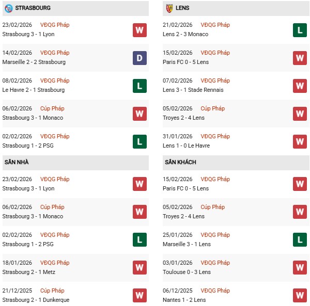This screenshot has height=306, width=310.
Task: Open Cúp Pháp link for Troyes 2 - 4 Lens form
Action: tap(212, 108)
